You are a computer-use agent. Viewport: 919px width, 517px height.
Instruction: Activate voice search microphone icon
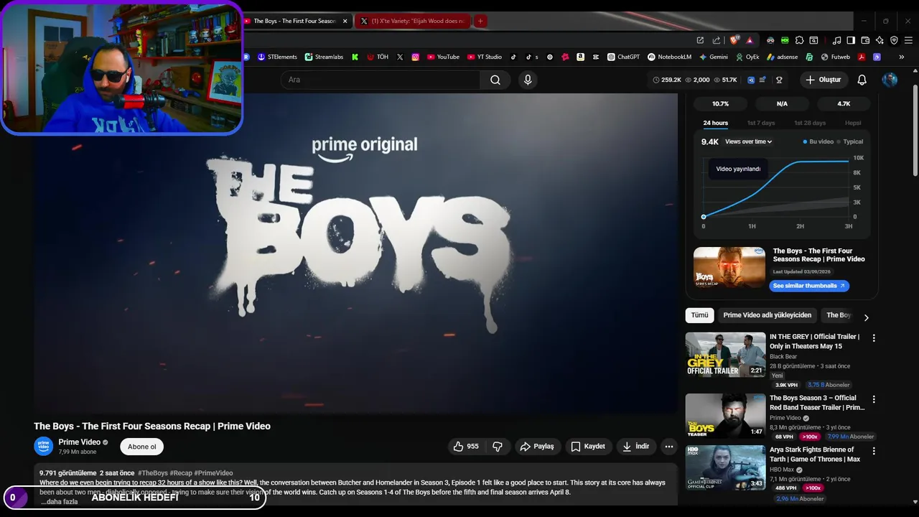point(528,80)
